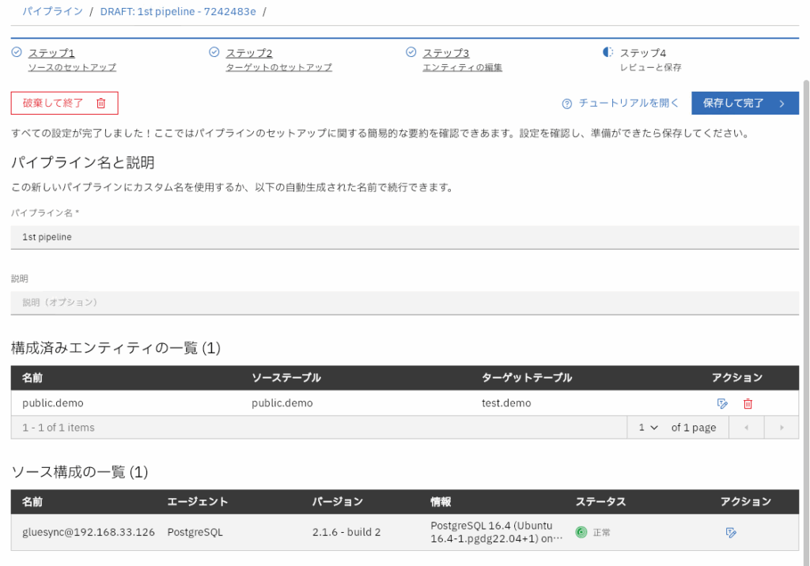Image resolution: width=810 pixels, height=566 pixels.
Task: Click the Save and Finish button
Action: tap(744, 104)
